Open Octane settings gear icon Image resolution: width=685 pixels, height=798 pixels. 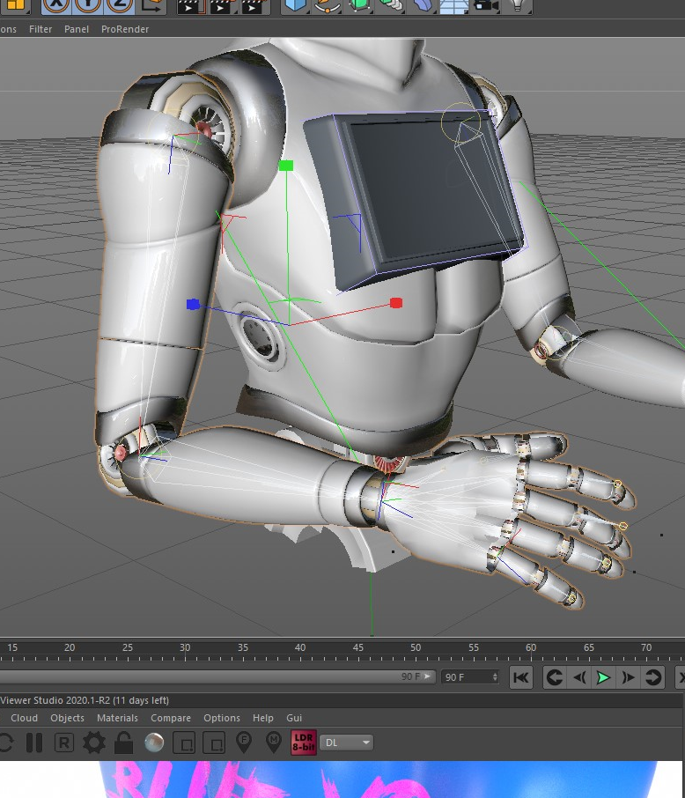93,743
